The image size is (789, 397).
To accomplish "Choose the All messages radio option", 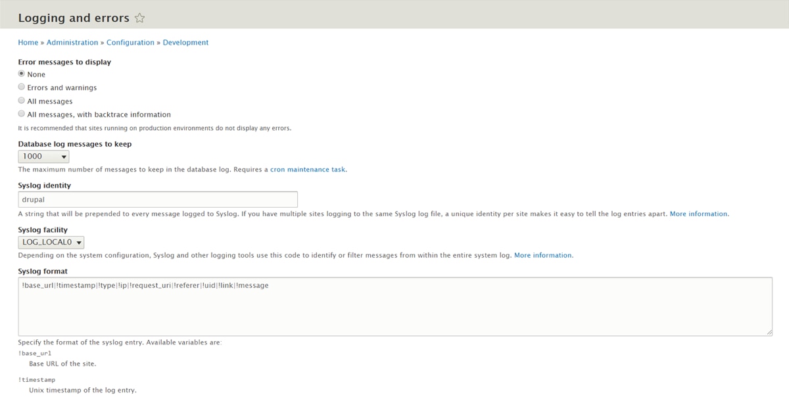I will pyautogui.click(x=22, y=101).
